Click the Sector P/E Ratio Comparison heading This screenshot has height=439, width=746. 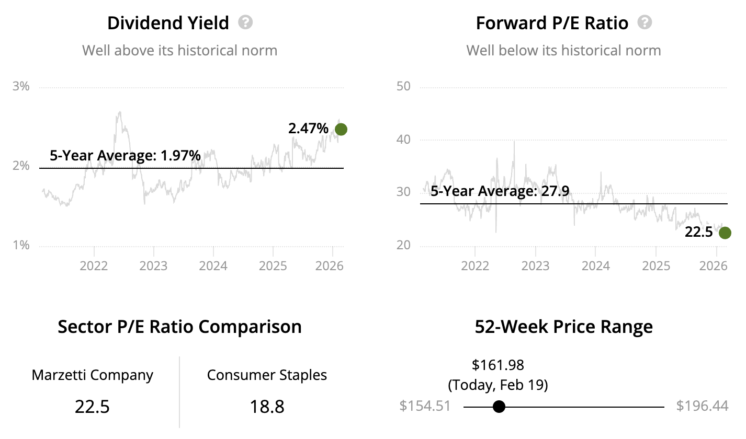[179, 327]
